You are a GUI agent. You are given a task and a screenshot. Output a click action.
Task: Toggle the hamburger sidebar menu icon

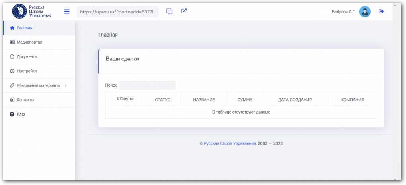click(x=67, y=12)
